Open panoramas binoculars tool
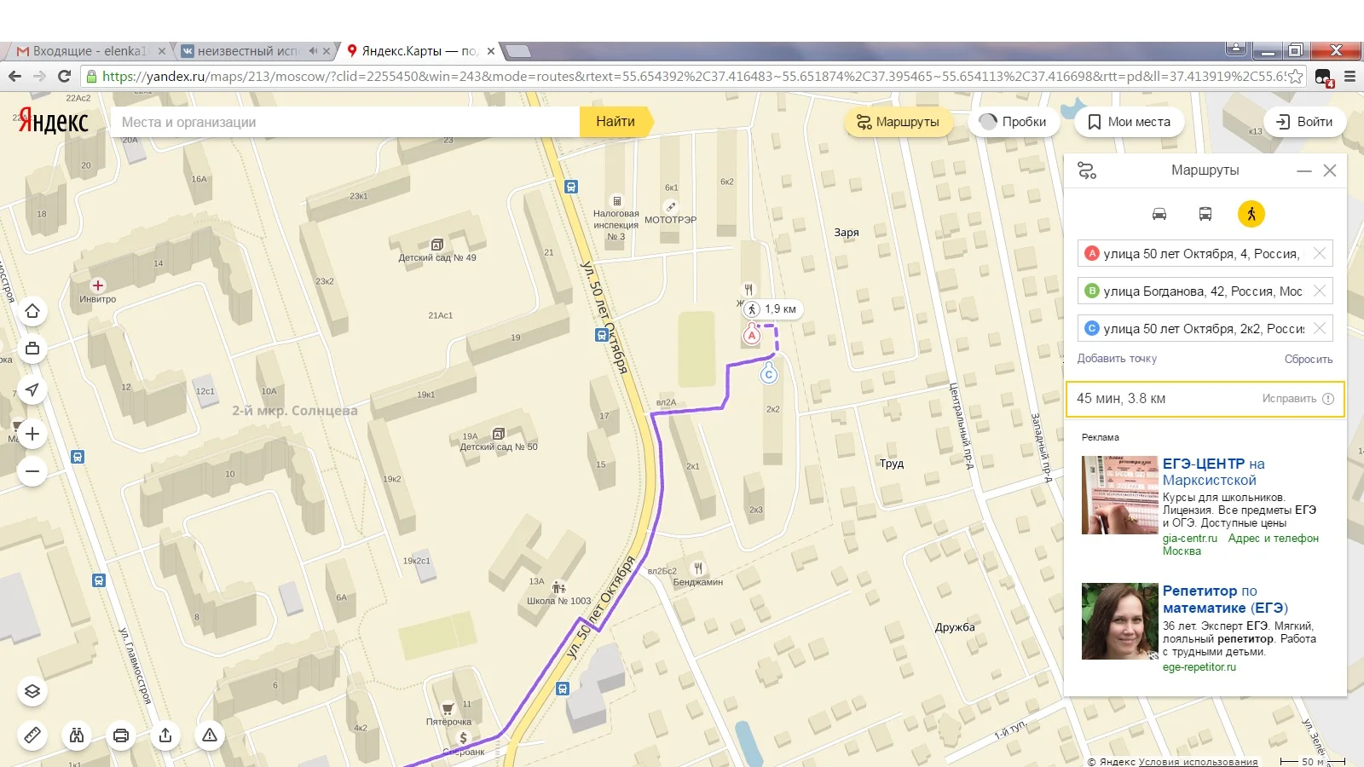 pyautogui.click(x=77, y=735)
